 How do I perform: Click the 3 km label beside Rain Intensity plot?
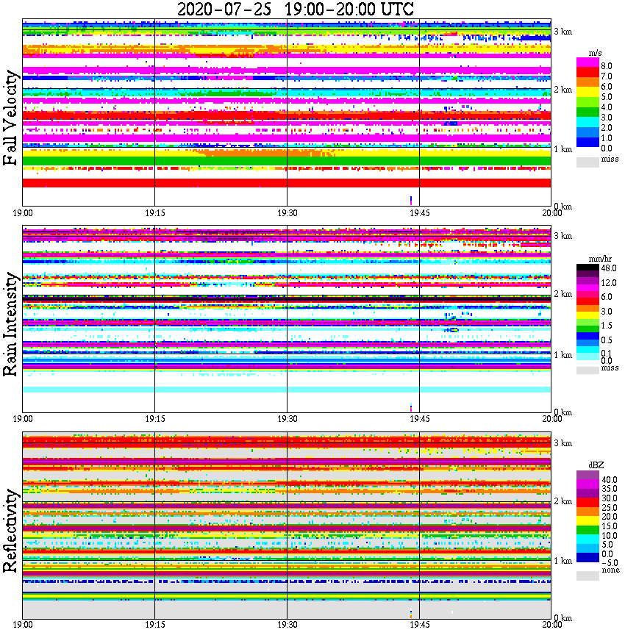(x=562, y=236)
